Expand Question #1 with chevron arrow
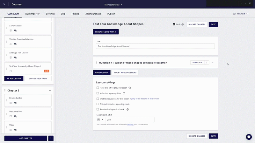 coord(212,63)
